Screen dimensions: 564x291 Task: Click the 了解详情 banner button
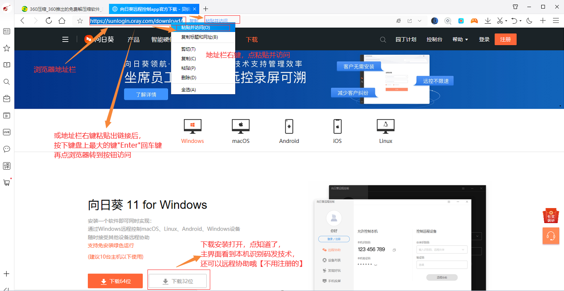click(146, 94)
